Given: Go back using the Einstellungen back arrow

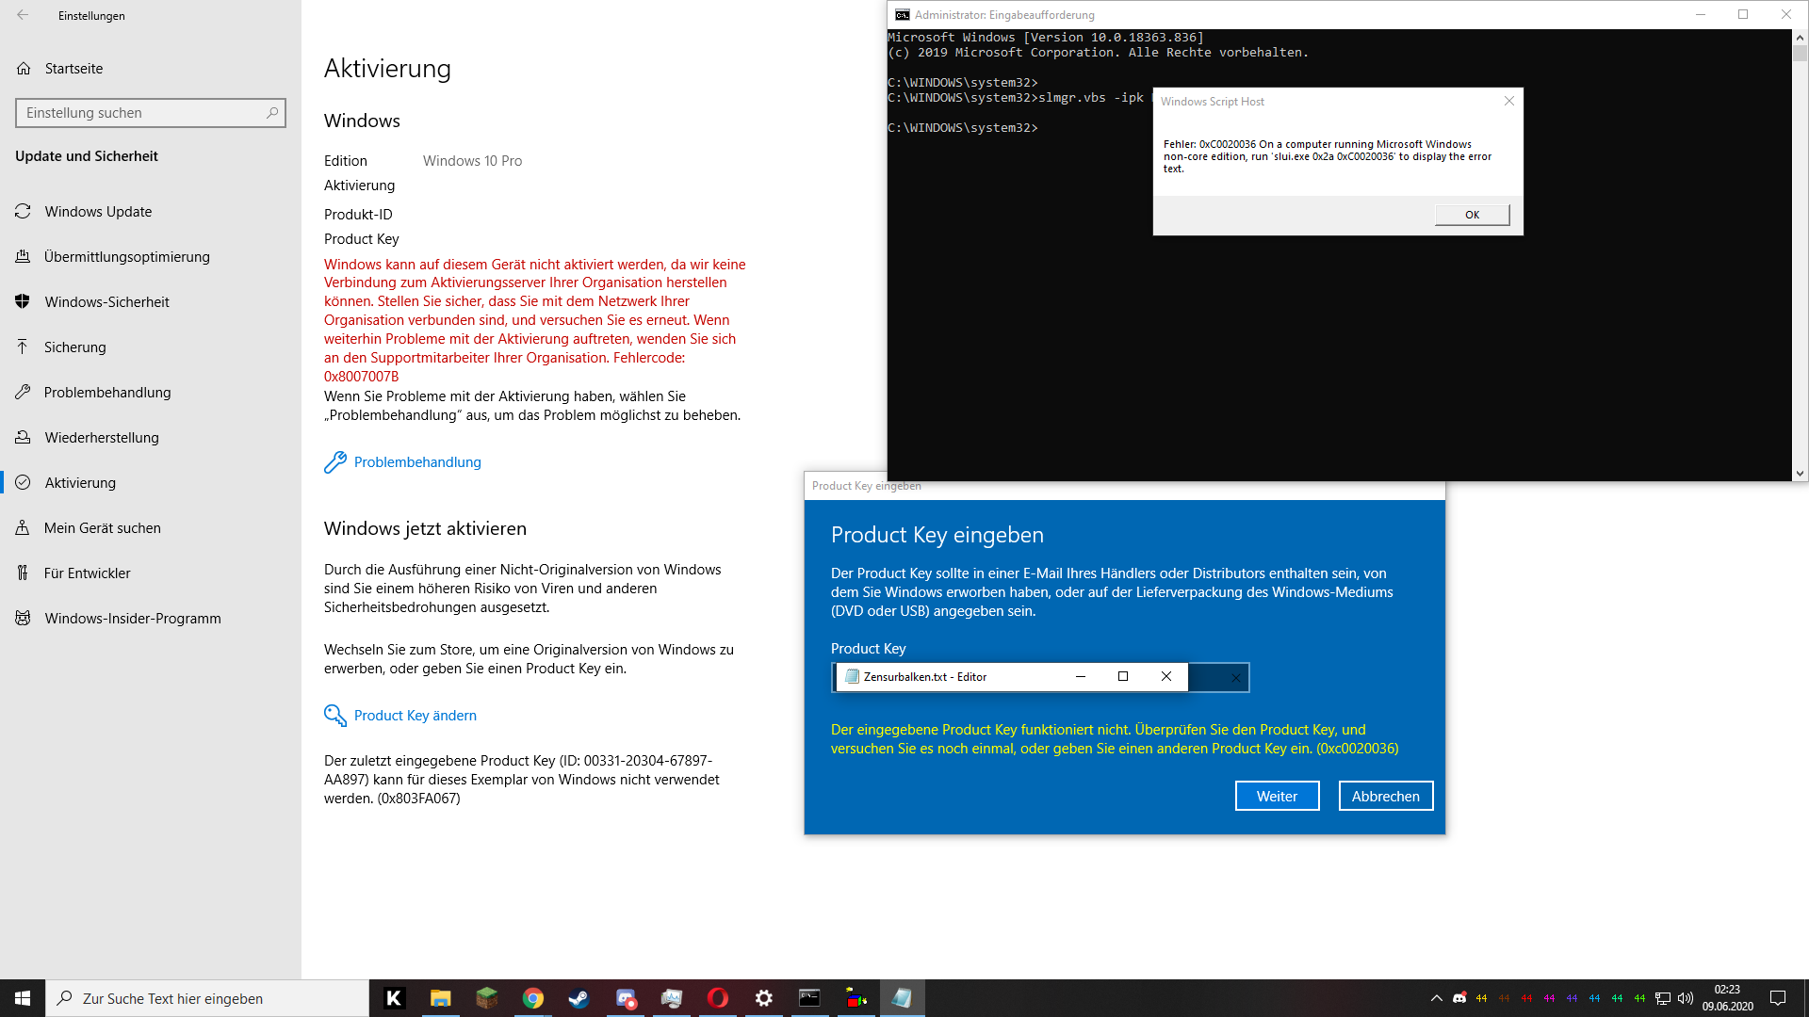Looking at the screenshot, I should (23, 15).
